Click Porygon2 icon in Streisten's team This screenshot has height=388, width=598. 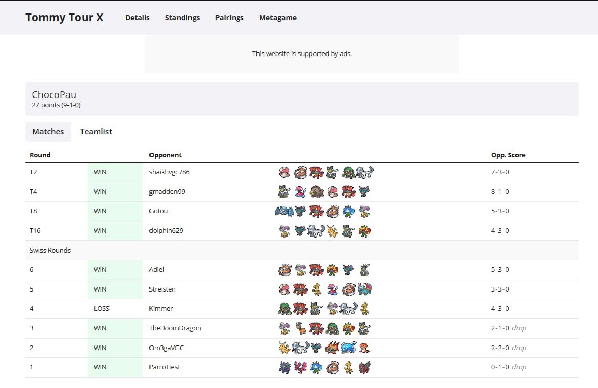tap(332, 289)
